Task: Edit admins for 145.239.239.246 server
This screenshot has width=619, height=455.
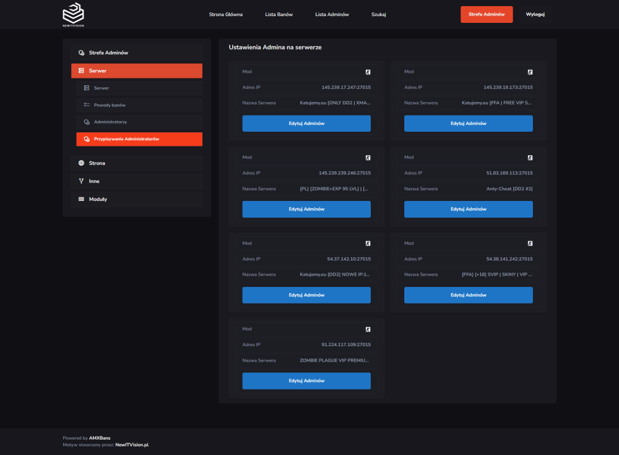Action: (306, 210)
